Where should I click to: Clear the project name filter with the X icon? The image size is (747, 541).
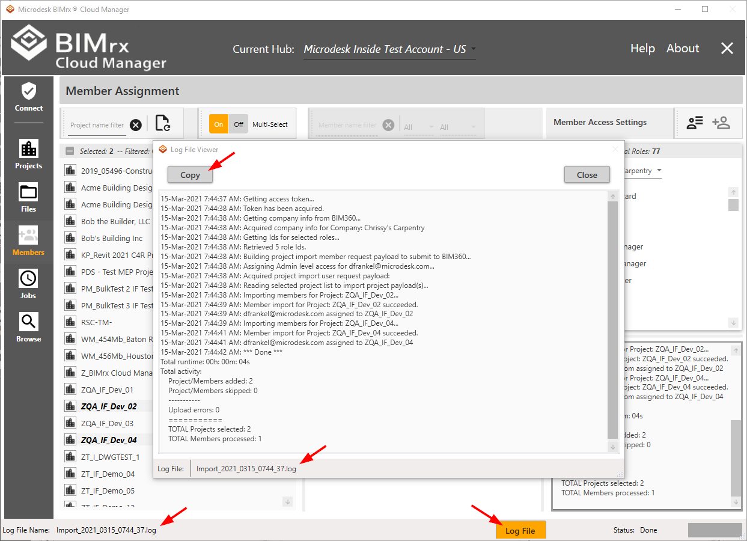pyautogui.click(x=136, y=125)
